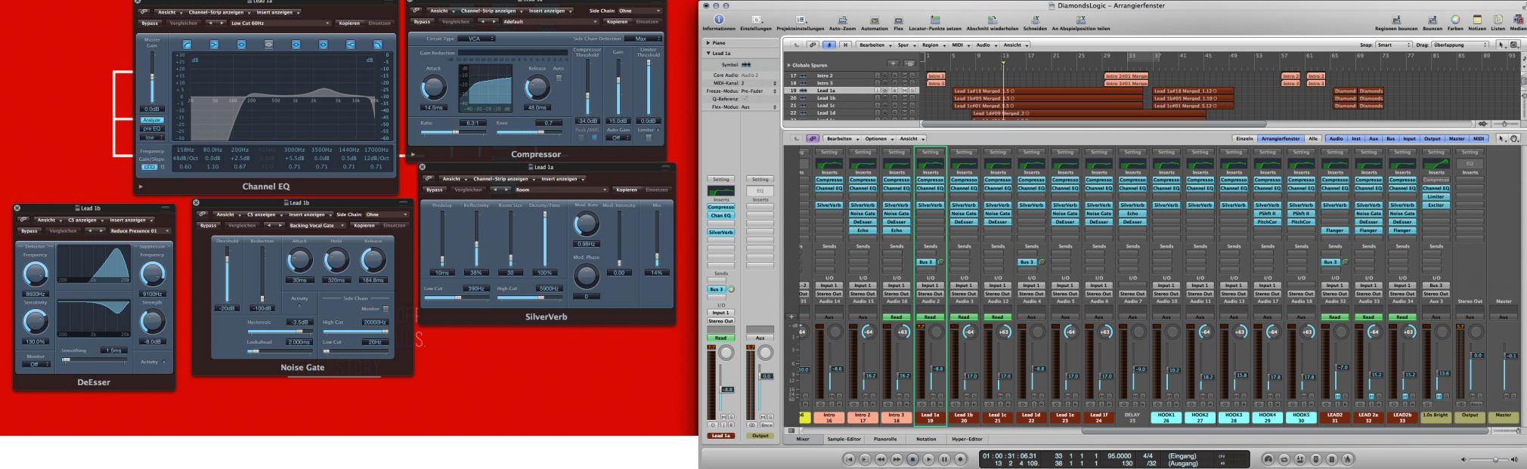Open Projekteinstellungen toolbar icon

[800, 20]
